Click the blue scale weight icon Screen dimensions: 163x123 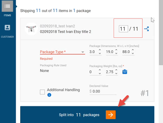coord(125,72)
